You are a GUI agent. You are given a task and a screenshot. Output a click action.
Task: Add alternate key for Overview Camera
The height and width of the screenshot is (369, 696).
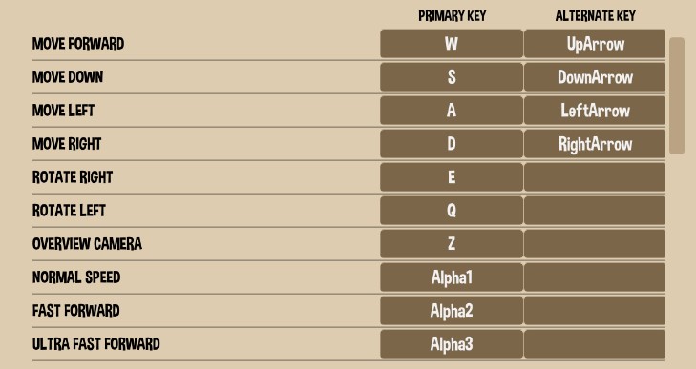coord(595,243)
